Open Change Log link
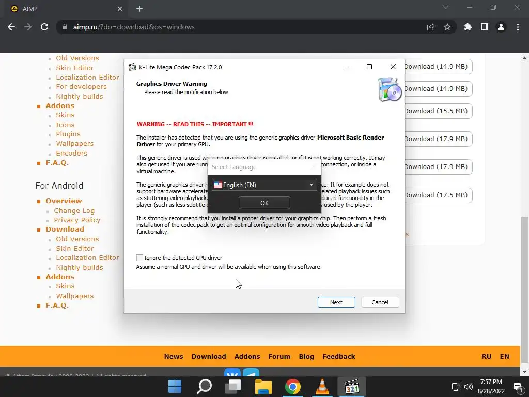The height and width of the screenshot is (397, 529). 74,211
